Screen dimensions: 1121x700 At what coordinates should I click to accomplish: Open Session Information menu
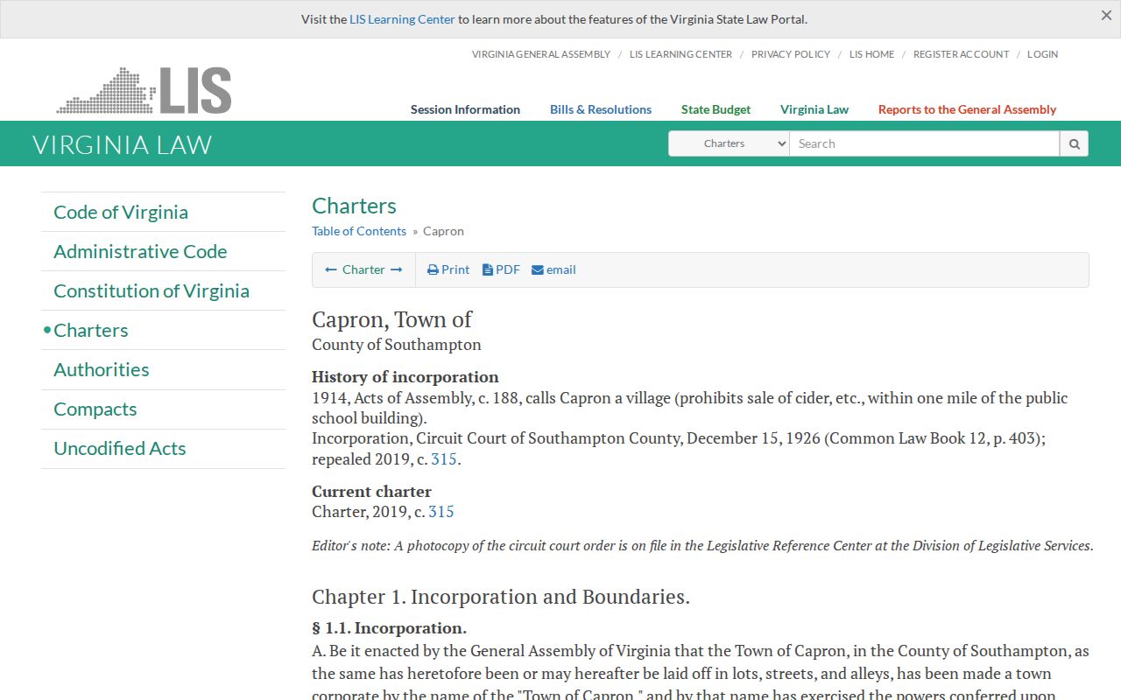point(465,109)
